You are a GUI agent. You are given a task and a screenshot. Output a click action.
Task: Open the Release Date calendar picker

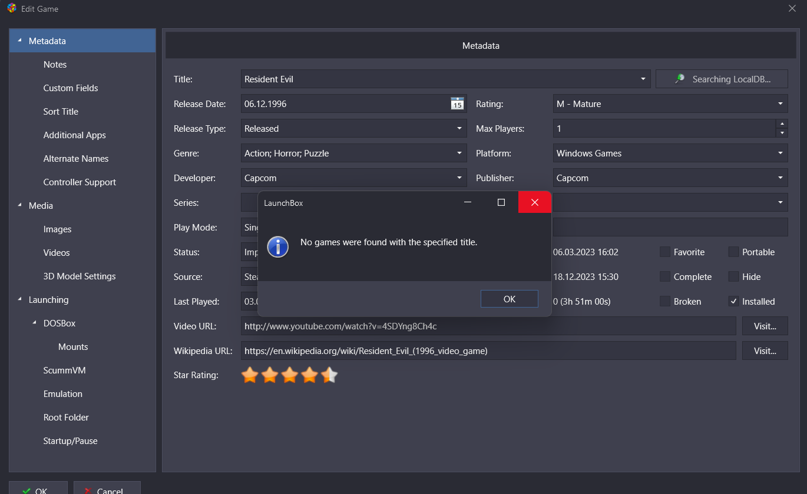(457, 104)
